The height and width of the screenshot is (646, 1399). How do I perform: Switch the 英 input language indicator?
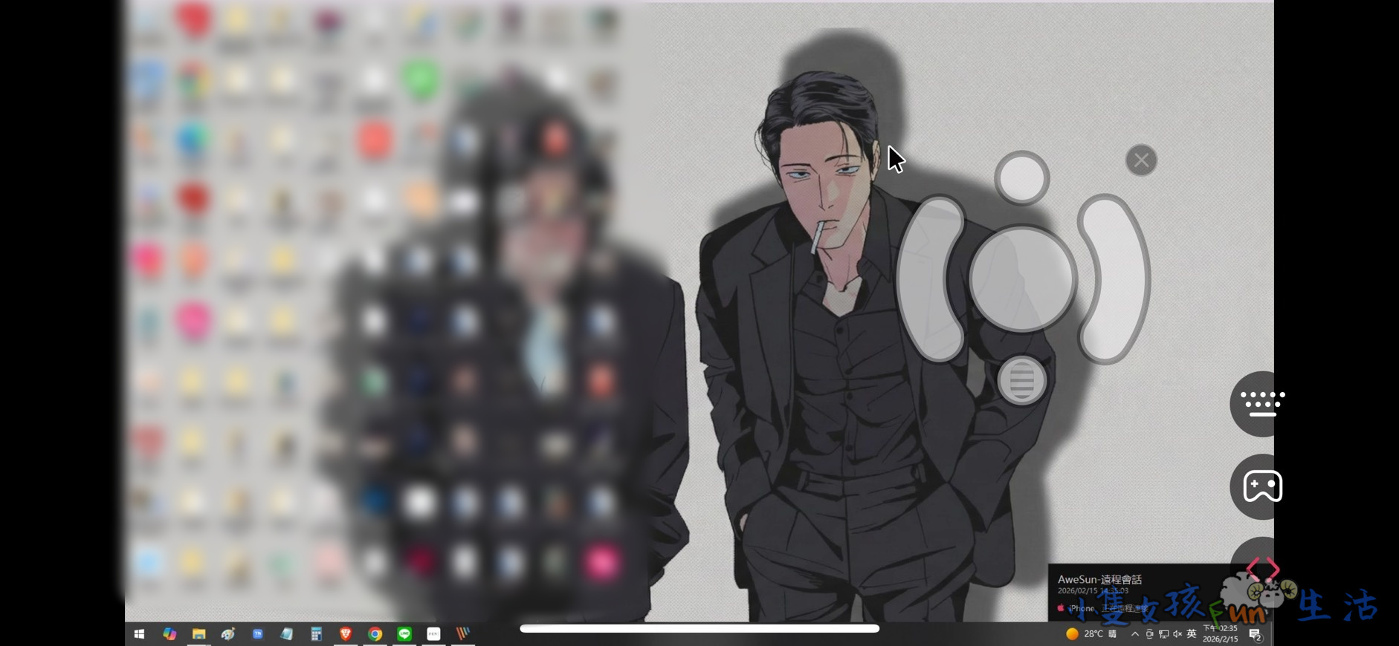pyautogui.click(x=1192, y=633)
